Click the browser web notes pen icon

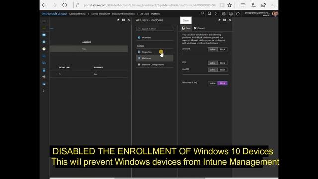pyautogui.click(x=253, y=5)
